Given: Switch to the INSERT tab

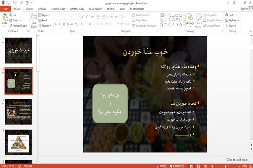Looking at the screenshot, I should click(x=30, y=9).
